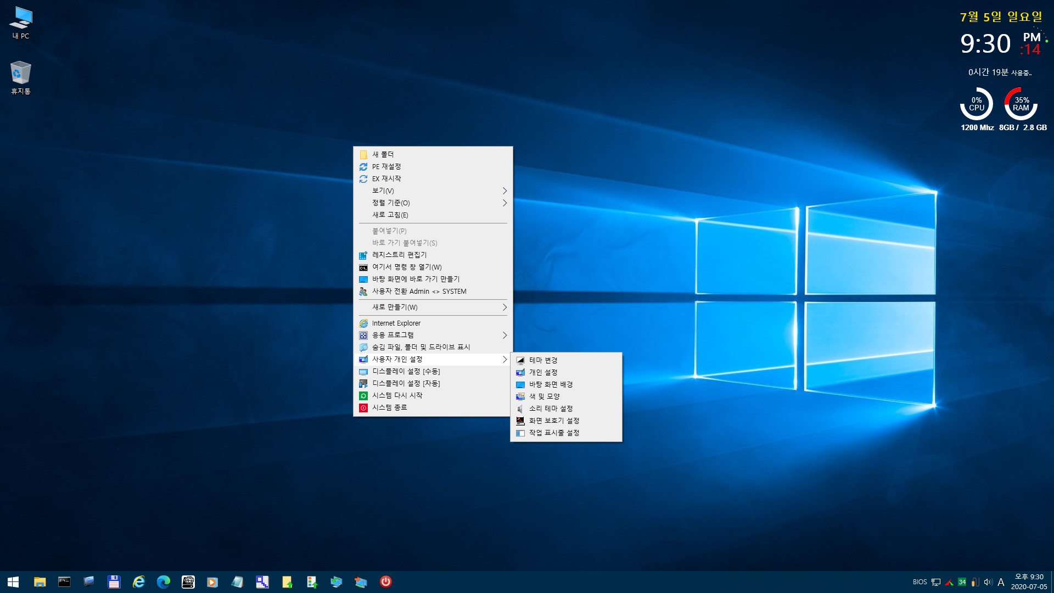Screen dimensions: 1054x593
Task: Open Internet Explorer from the taskbar
Action: click(x=138, y=581)
